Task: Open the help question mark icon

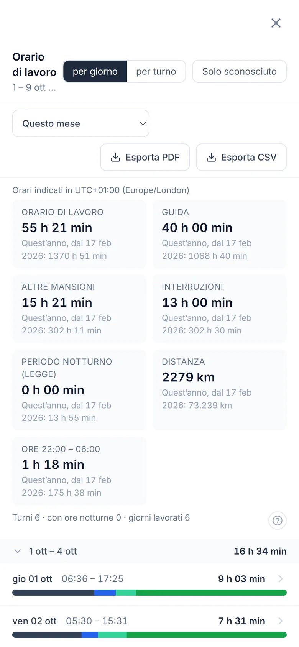Action: click(x=278, y=521)
